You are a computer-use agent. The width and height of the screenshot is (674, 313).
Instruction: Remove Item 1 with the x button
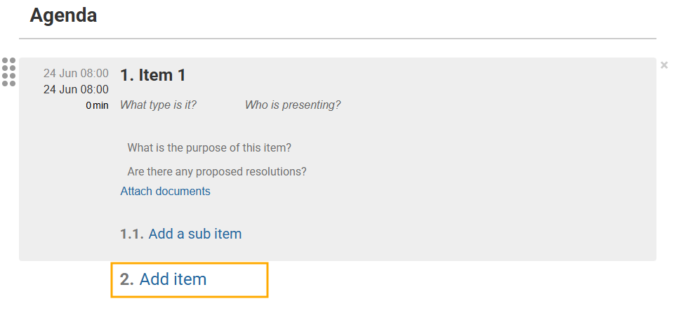tap(664, 65)
